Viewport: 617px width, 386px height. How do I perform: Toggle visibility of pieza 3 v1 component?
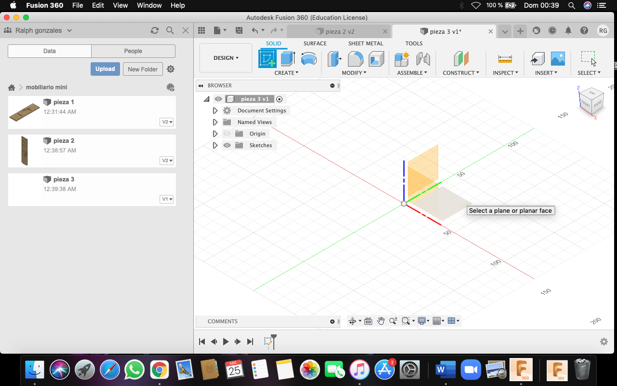coord(218,99)
